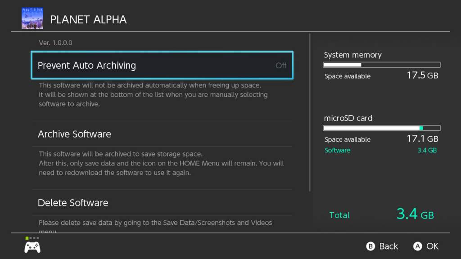Screen dimensions: 461x259
Task: Click the B button Back icon
Action: click(x=371, y=246)
